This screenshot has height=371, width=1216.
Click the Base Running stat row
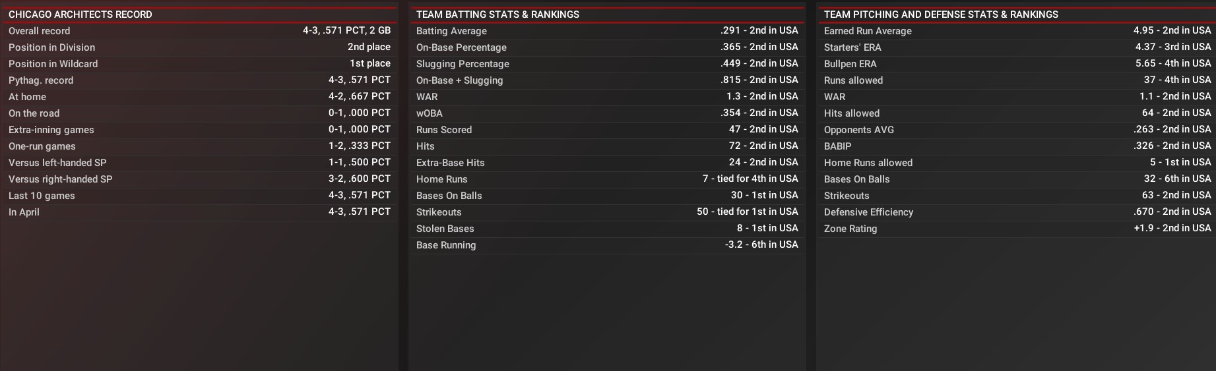click(x=607, y=245)
